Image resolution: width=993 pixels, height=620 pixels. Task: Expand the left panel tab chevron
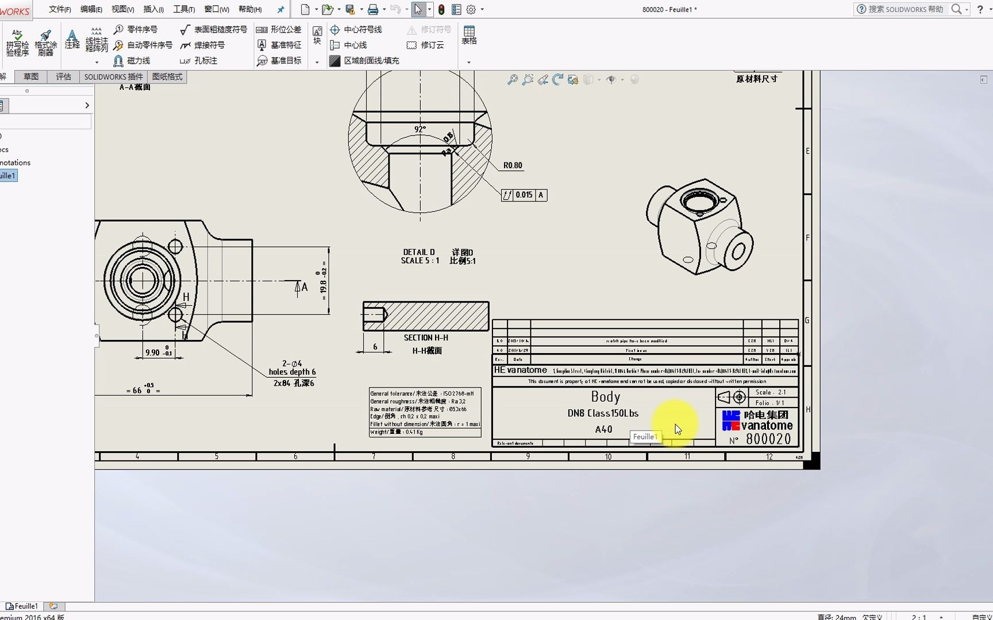click(x=87, y=105)
